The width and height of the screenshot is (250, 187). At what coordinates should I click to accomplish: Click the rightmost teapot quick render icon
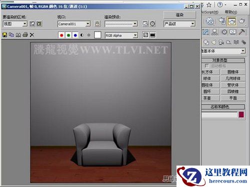(241, 21)
